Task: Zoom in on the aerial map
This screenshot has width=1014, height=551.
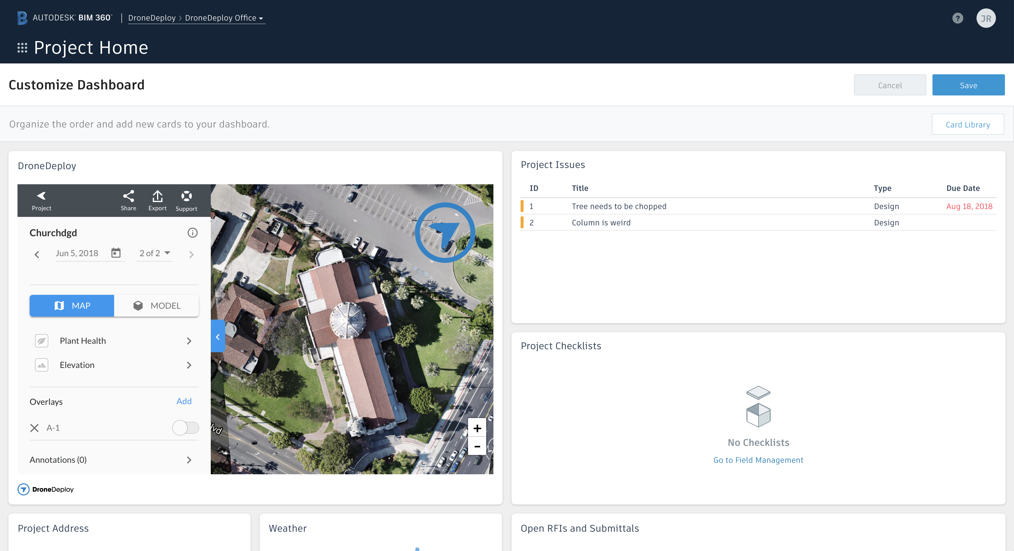Action: (477, 428)
